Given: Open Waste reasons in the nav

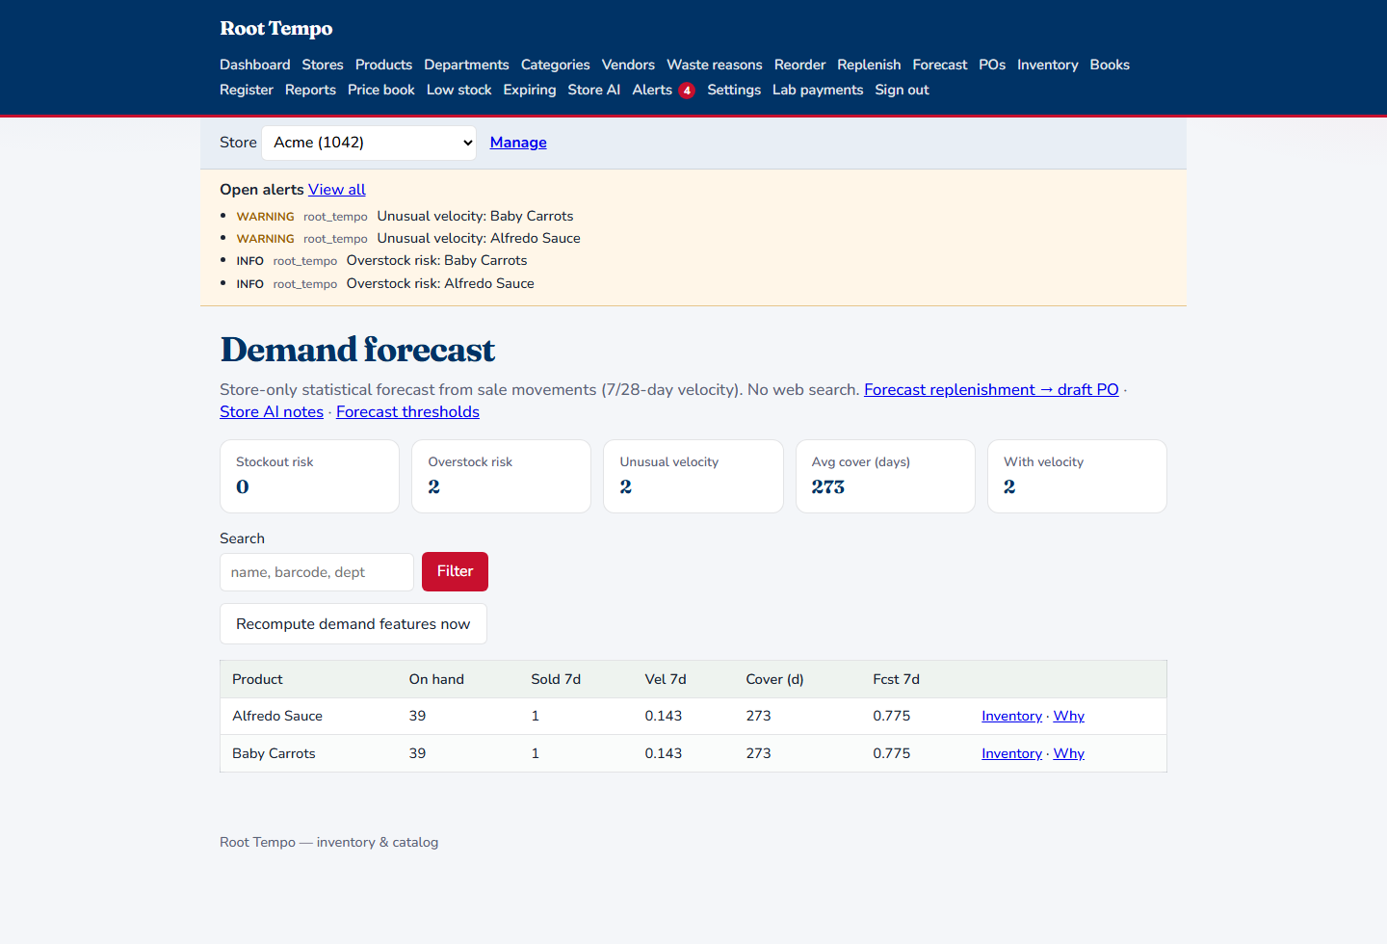Looking at the screenshot, I should click(715, 65).
